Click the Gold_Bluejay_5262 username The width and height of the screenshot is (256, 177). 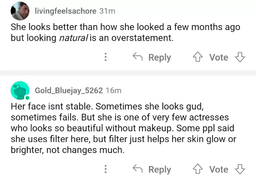[x=69, y=91]
